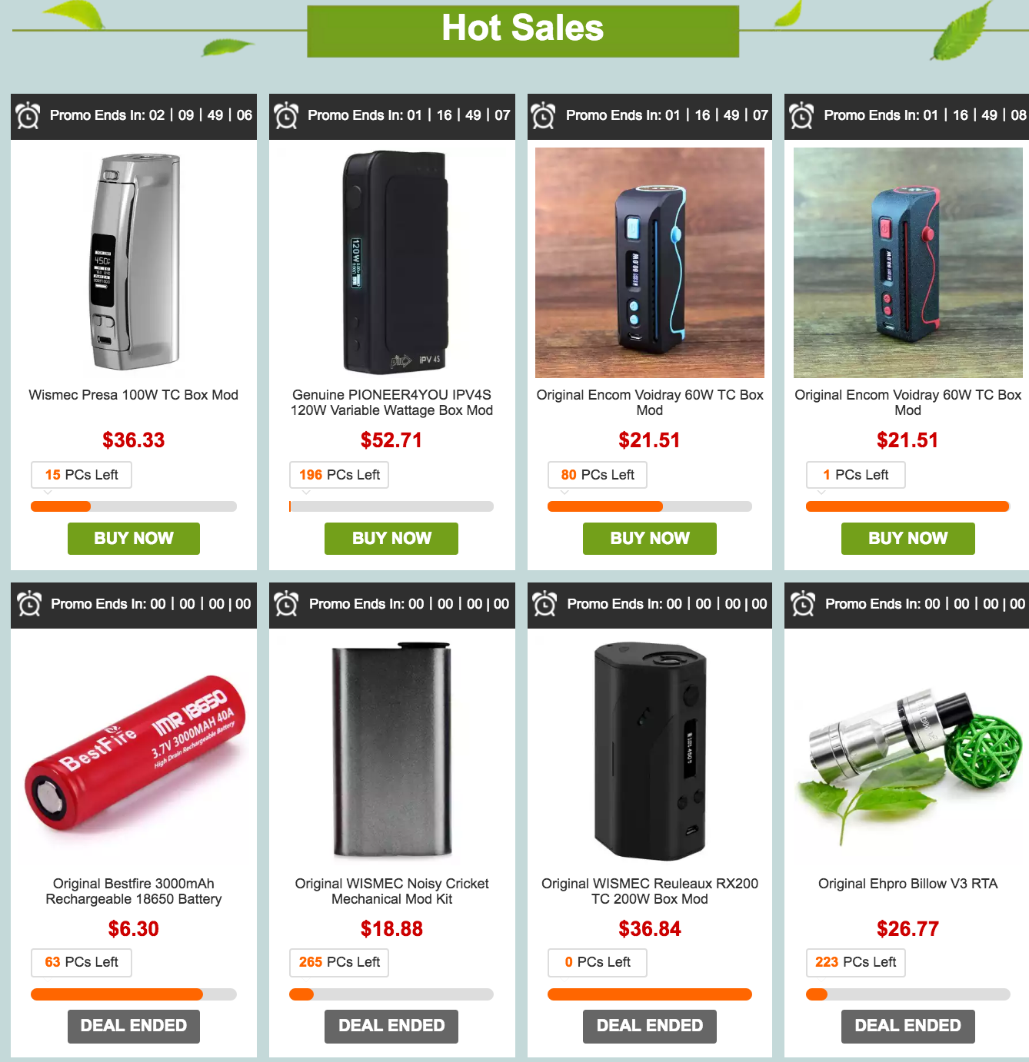Open Wismec Presa 100W TC Box Mod title
The image size is (1029, 1062).
[134, 395]
